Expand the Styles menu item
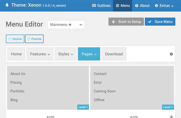 click(65, 54)
